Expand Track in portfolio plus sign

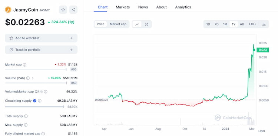[x=71, y=50]
